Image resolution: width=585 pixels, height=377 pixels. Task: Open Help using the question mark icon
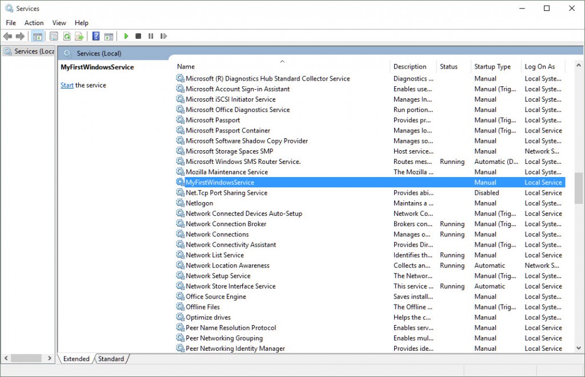95,36
